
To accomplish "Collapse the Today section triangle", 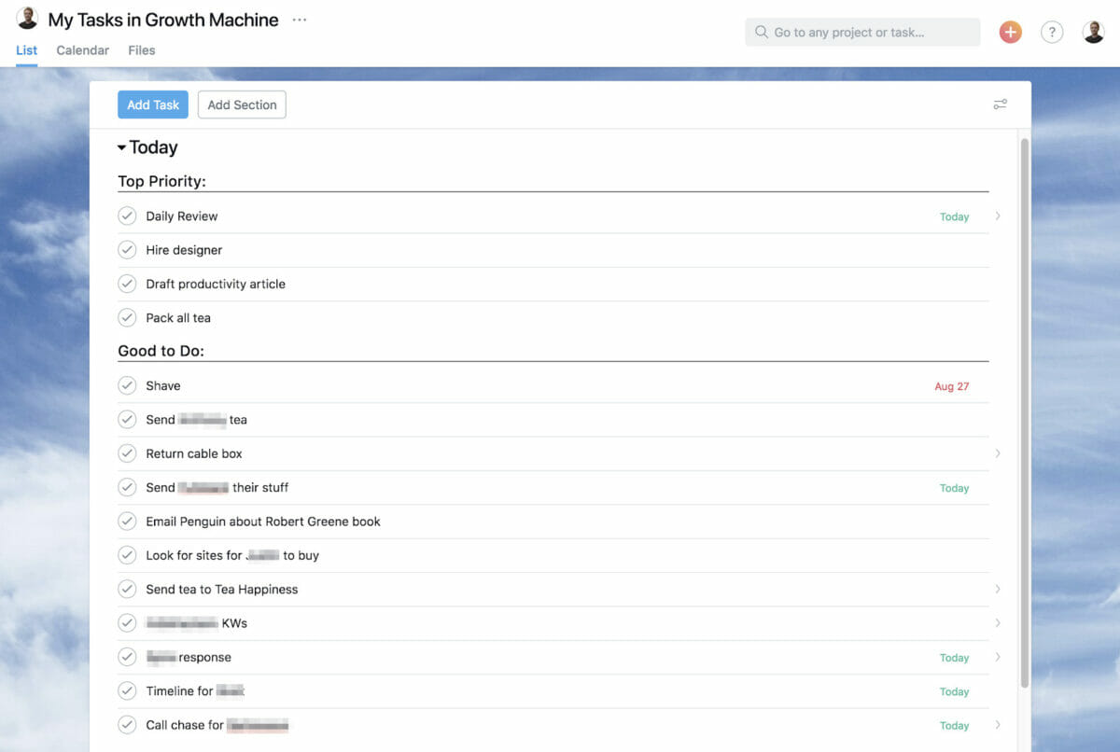I will (x=121, y=147).
